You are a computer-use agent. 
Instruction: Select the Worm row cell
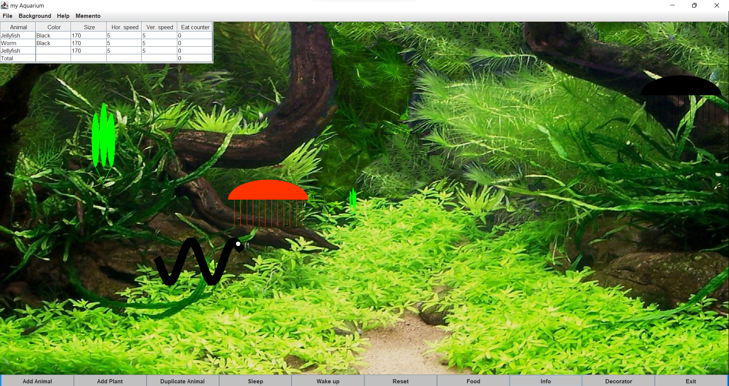pyautogui.click(x=18, y=43)
